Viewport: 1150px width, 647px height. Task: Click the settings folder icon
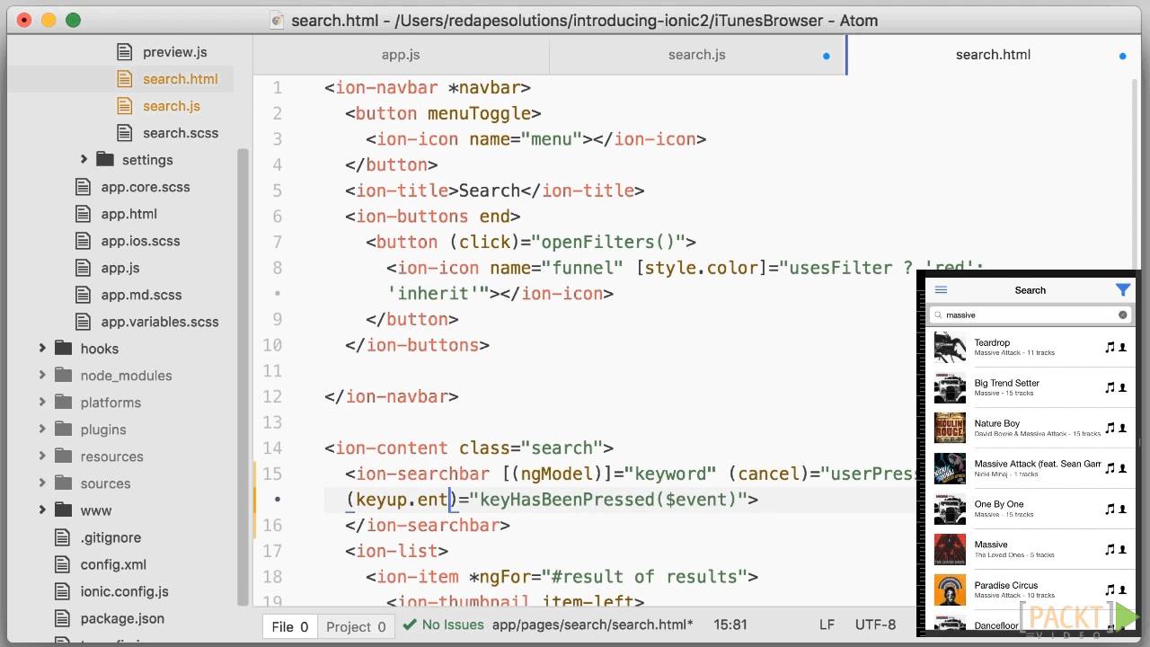pyautogui.click(x=105, y=159)
